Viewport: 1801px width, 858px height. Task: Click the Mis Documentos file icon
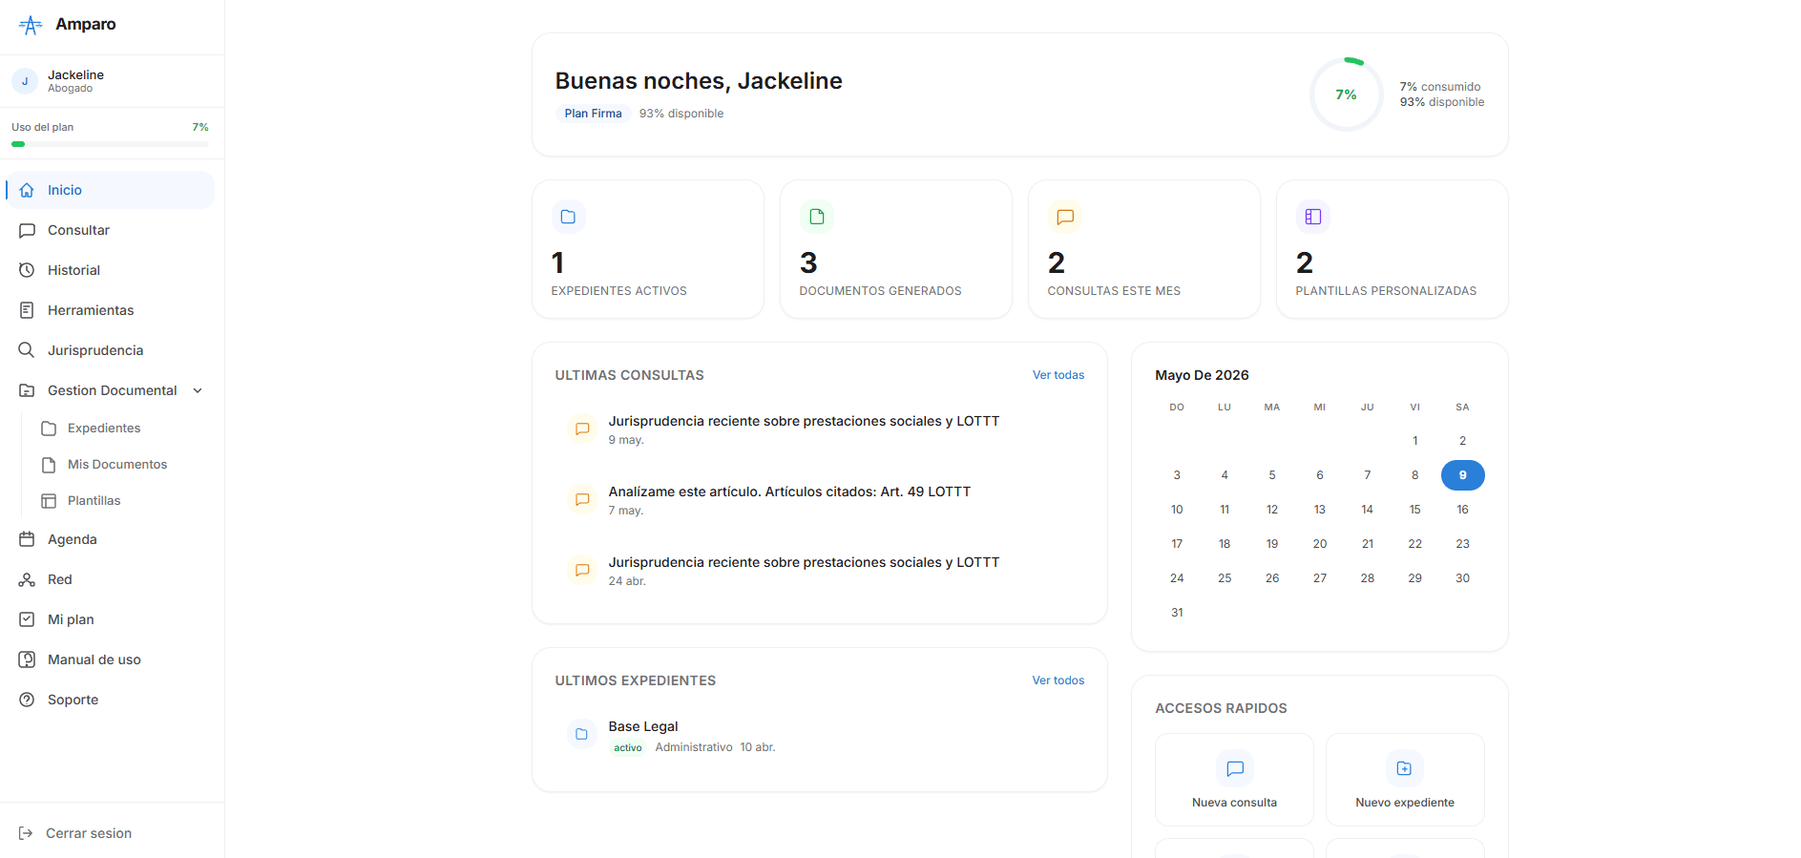point(49,465)
